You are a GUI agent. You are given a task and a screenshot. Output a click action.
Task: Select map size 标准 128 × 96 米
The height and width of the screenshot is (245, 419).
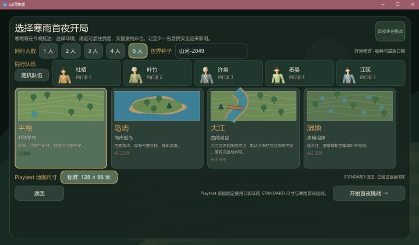(x=89, y=177)
